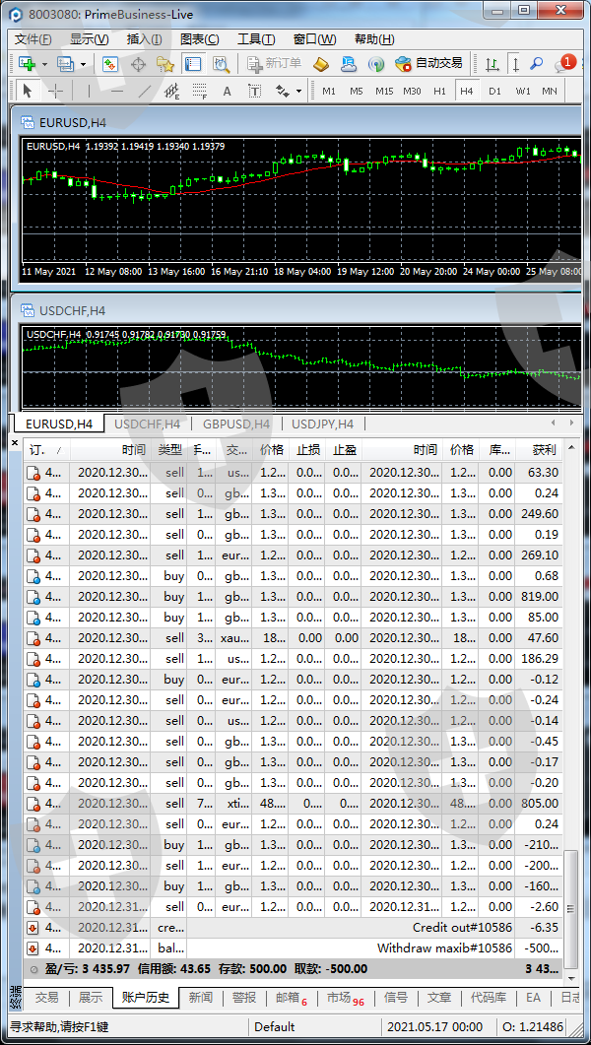Switch timeframe to D1
Image resolution: width=591 pixels, height=1045 pixels.
[x=494, y=91]
